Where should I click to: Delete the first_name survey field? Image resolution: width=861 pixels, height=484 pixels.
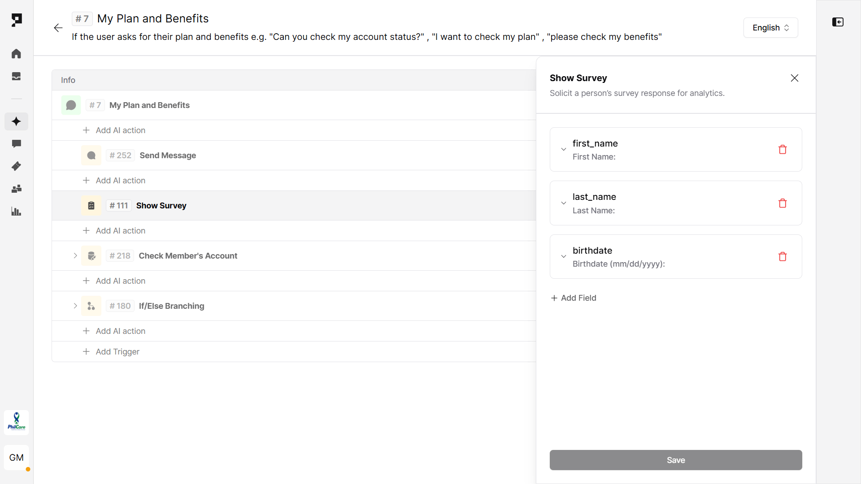[783, 150]
